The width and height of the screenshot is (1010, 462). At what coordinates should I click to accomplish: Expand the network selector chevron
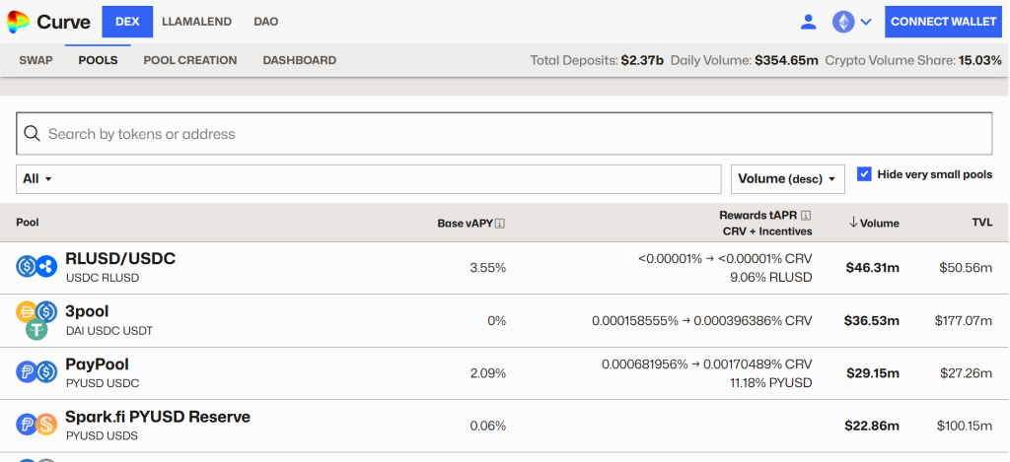click(866, 22)
